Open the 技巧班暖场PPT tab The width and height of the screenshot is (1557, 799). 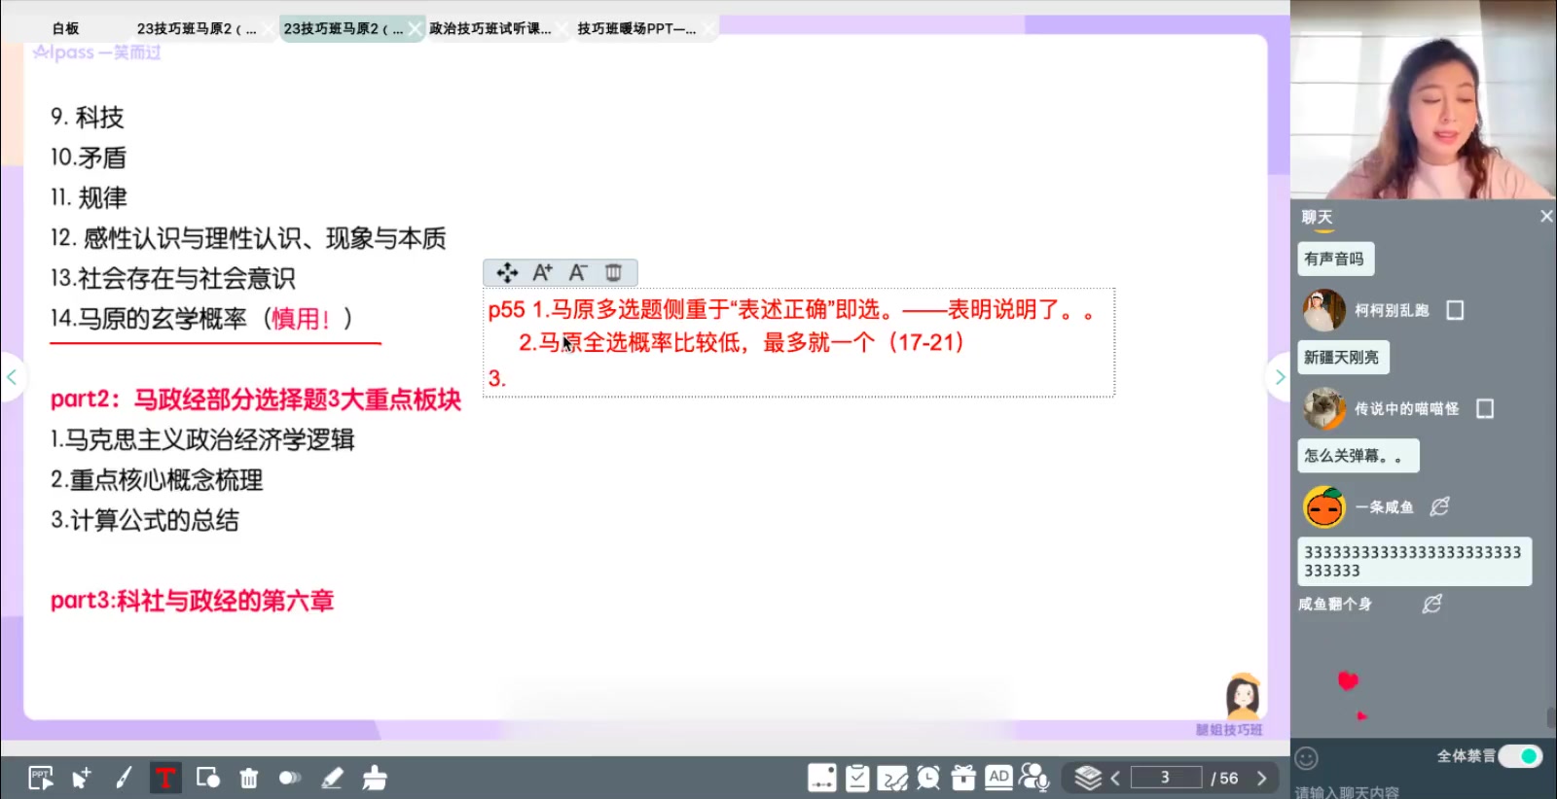click(636, 28)
